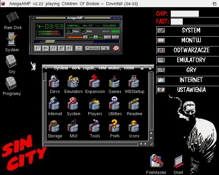Viewport: 219px width, 175px height.
Task: Click the System window vertical scrollbar
Action: coord(151,101)
